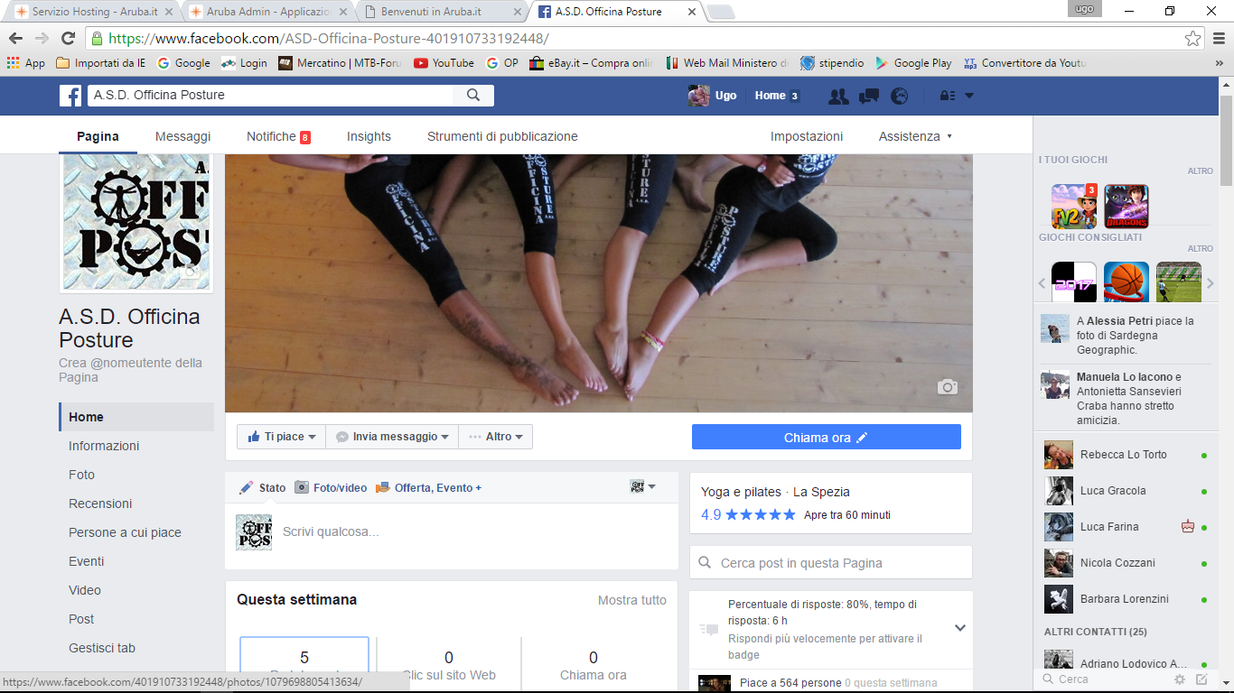Image resolution: width=1234 pixels, height=693 pixels.
Task: Show next suggested games arrow
Action: [x=1211, y=283]
